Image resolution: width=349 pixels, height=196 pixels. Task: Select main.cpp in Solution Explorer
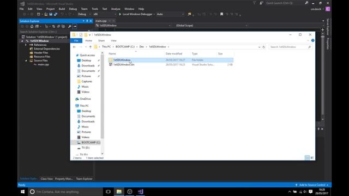tap(43, 65)
